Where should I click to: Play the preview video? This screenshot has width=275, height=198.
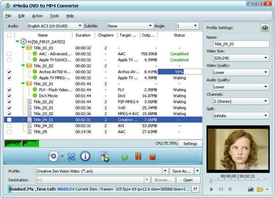(211, 189)
